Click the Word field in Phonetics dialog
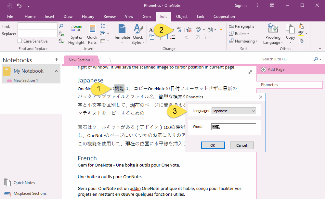The image size is (325, 199). point(234,127)
